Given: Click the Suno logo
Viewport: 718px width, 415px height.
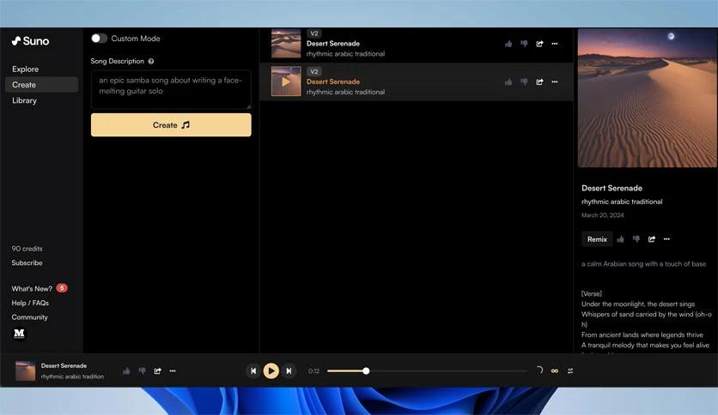Looking at the screenshot, I should coord(30,41).
